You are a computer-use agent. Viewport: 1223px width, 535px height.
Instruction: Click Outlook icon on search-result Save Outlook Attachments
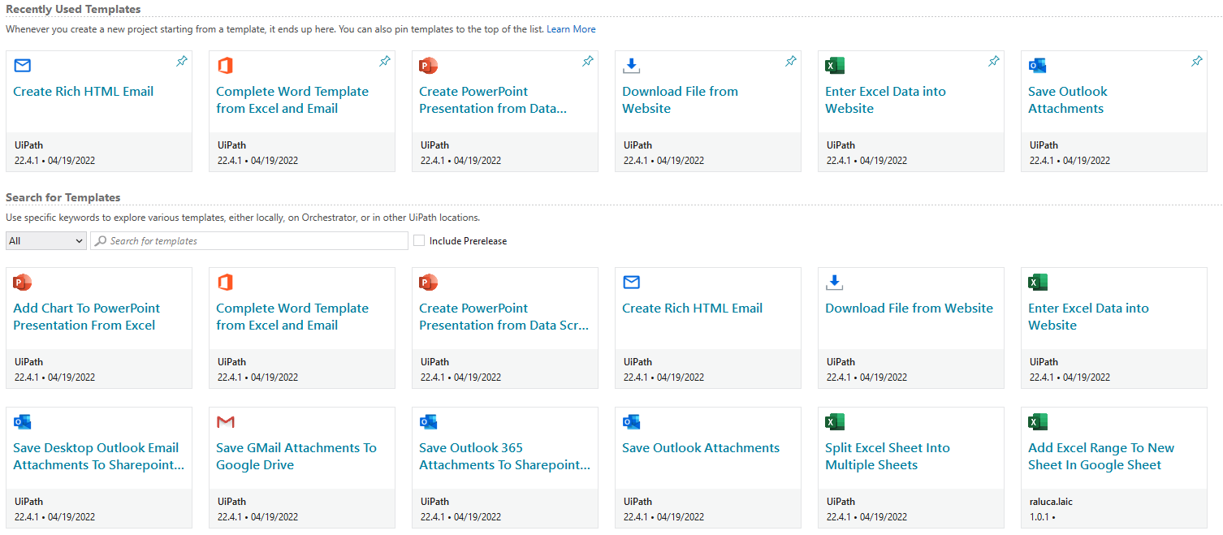click(632, 422)
